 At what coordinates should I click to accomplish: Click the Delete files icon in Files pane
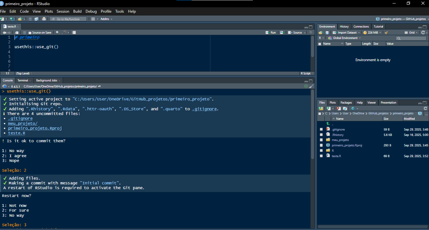[338, 108]
